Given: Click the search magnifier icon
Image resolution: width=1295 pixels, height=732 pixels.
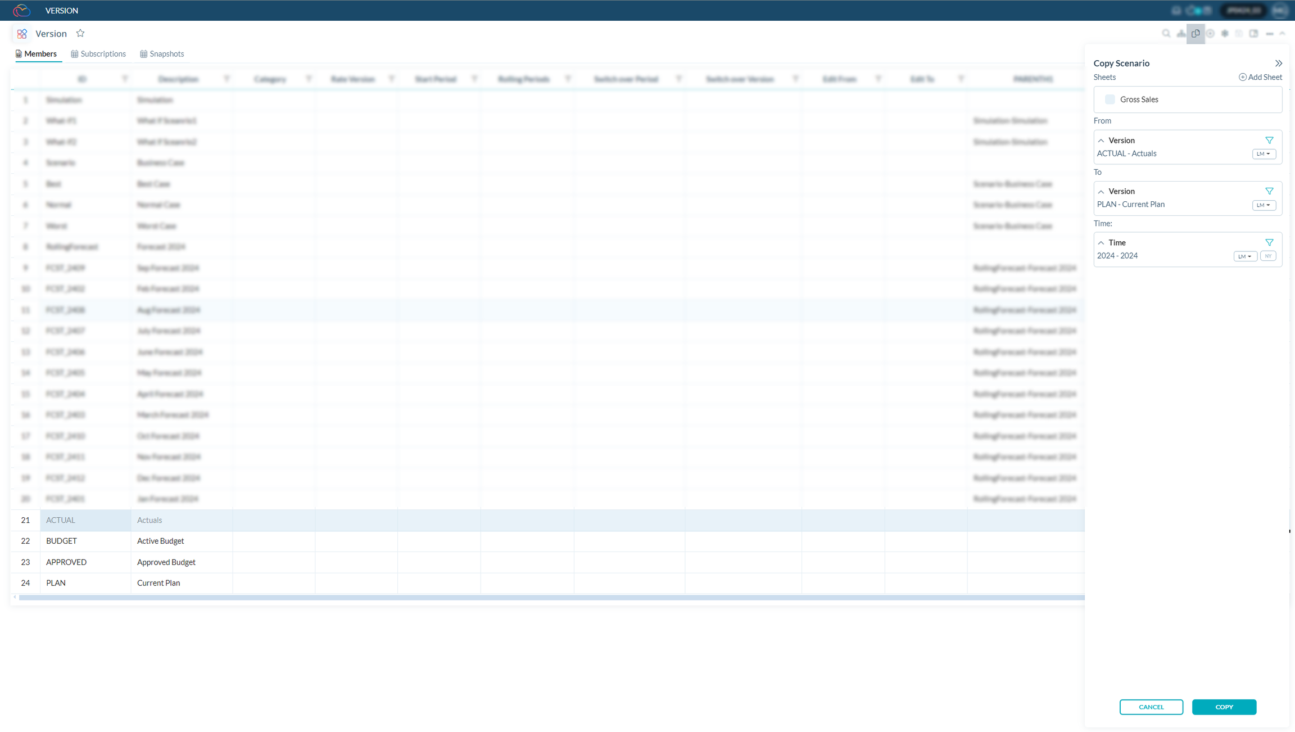Looking at the screenshot, I should point(1166,34).
